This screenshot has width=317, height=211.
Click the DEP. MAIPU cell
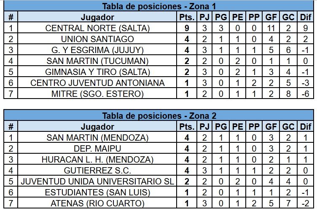point(97,148)
